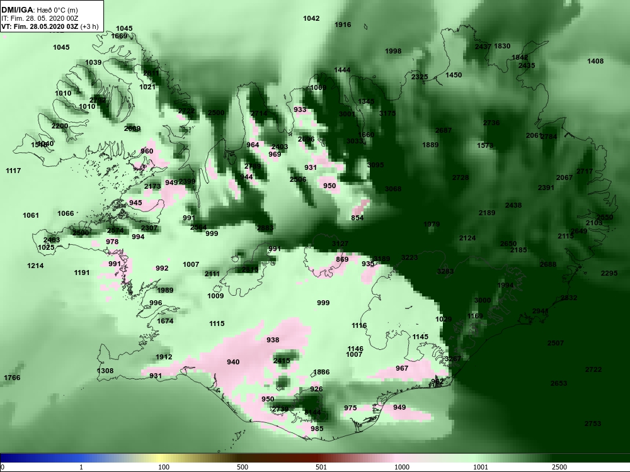Click the map value 1145
This screenshot has height=472, width=630.
click(x=420, y=337)
